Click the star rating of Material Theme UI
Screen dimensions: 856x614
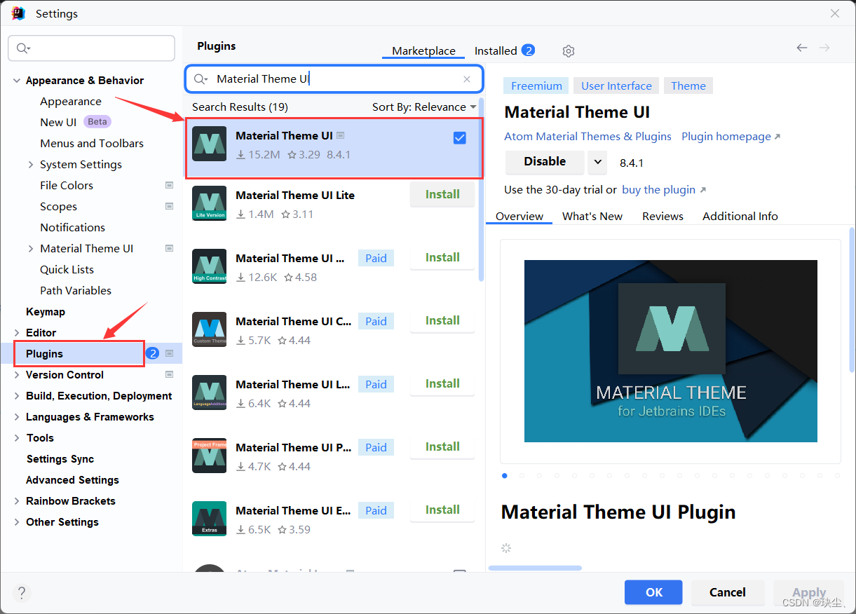click(304, 154)
